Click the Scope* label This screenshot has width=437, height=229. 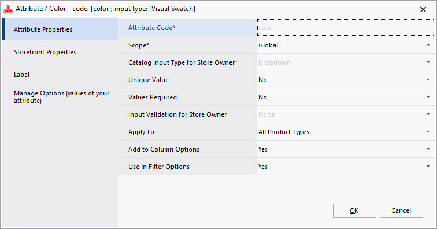(x=139, y=45)
